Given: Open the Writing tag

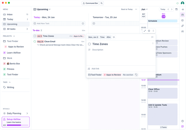Looking at the screenshot, I should pos(16,87).
